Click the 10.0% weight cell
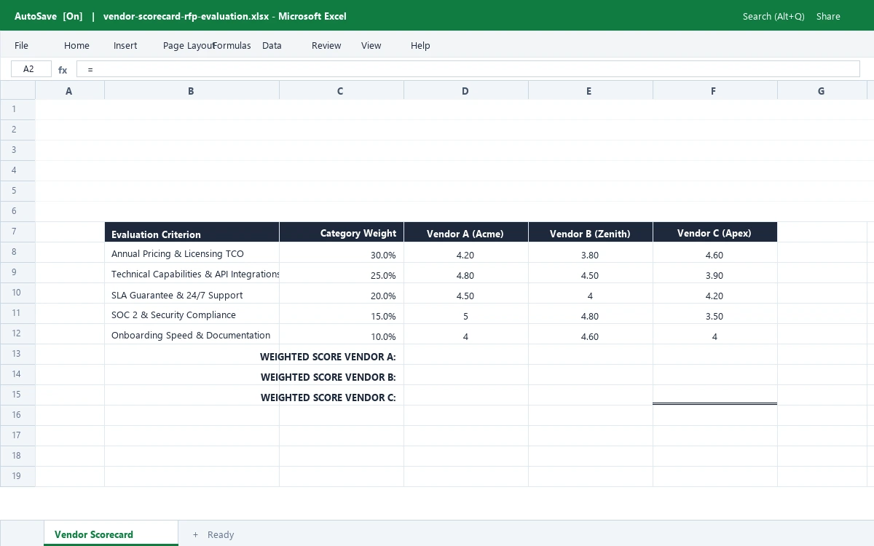 (342, 334)
